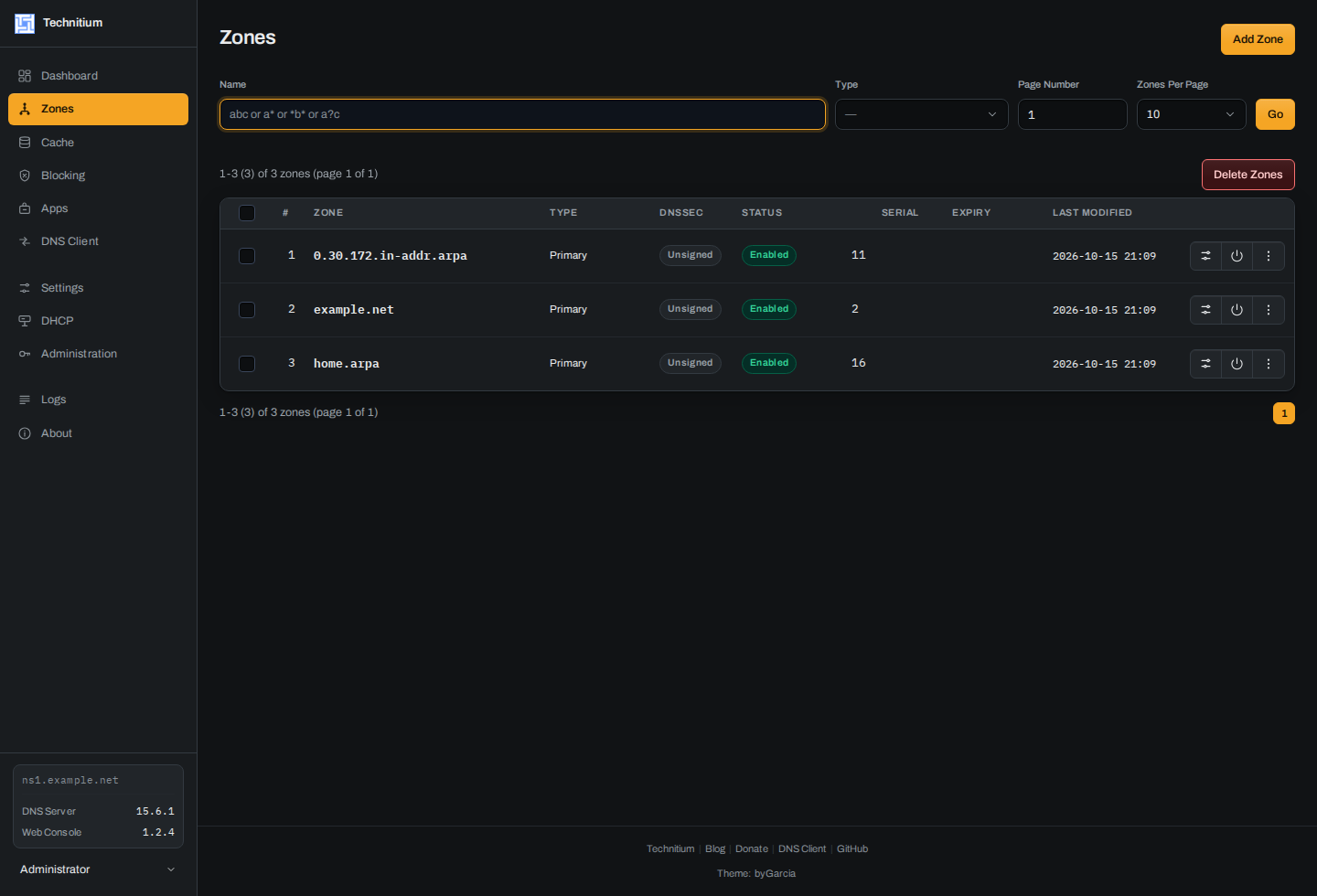1317x896 pixels.
Task: Open the Cache section
Action: pos(98,143)
